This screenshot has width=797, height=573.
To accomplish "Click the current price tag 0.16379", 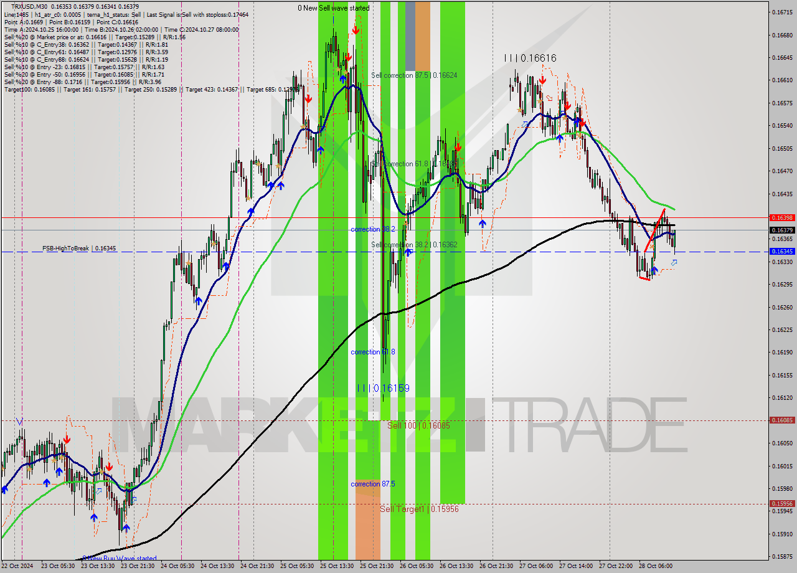I will (x=782, y=230).
